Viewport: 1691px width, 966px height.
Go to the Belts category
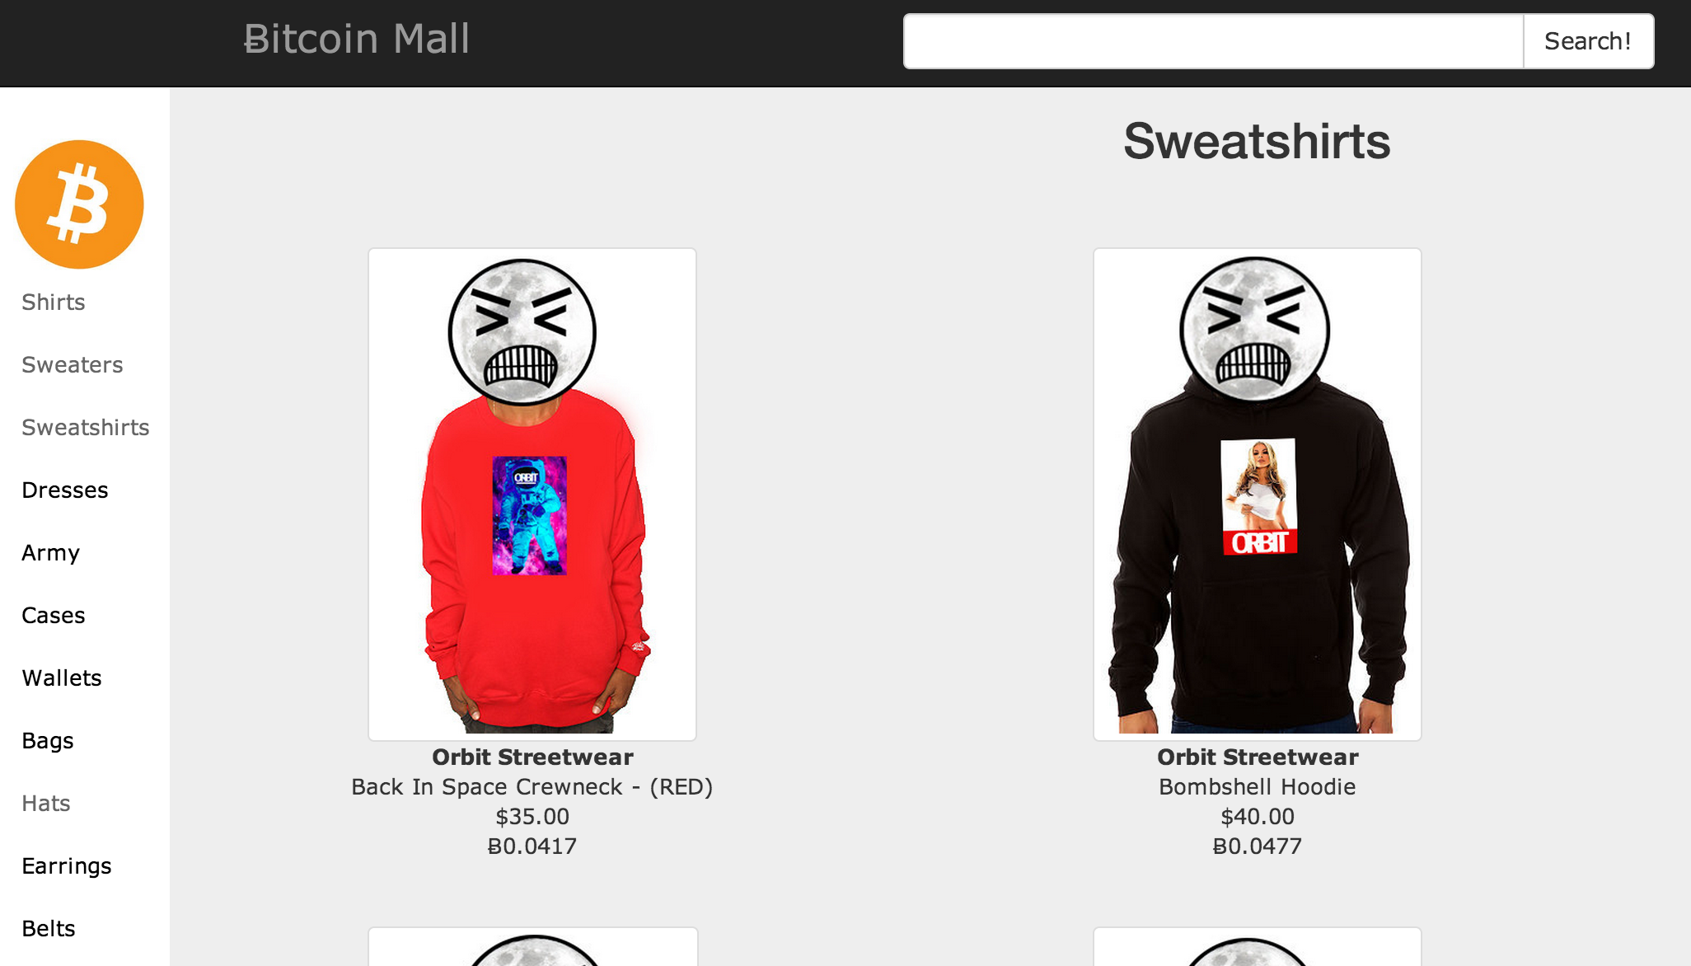49,929
